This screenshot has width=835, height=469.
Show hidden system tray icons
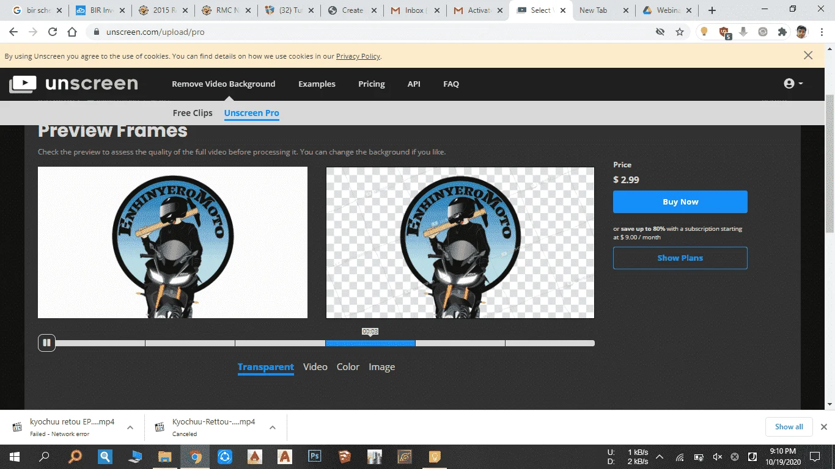pyautogui.click(x=660, y=456)
